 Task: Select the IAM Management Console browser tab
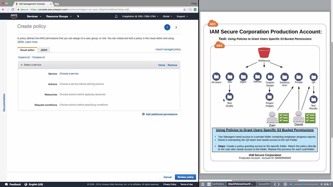pos(34,4)
